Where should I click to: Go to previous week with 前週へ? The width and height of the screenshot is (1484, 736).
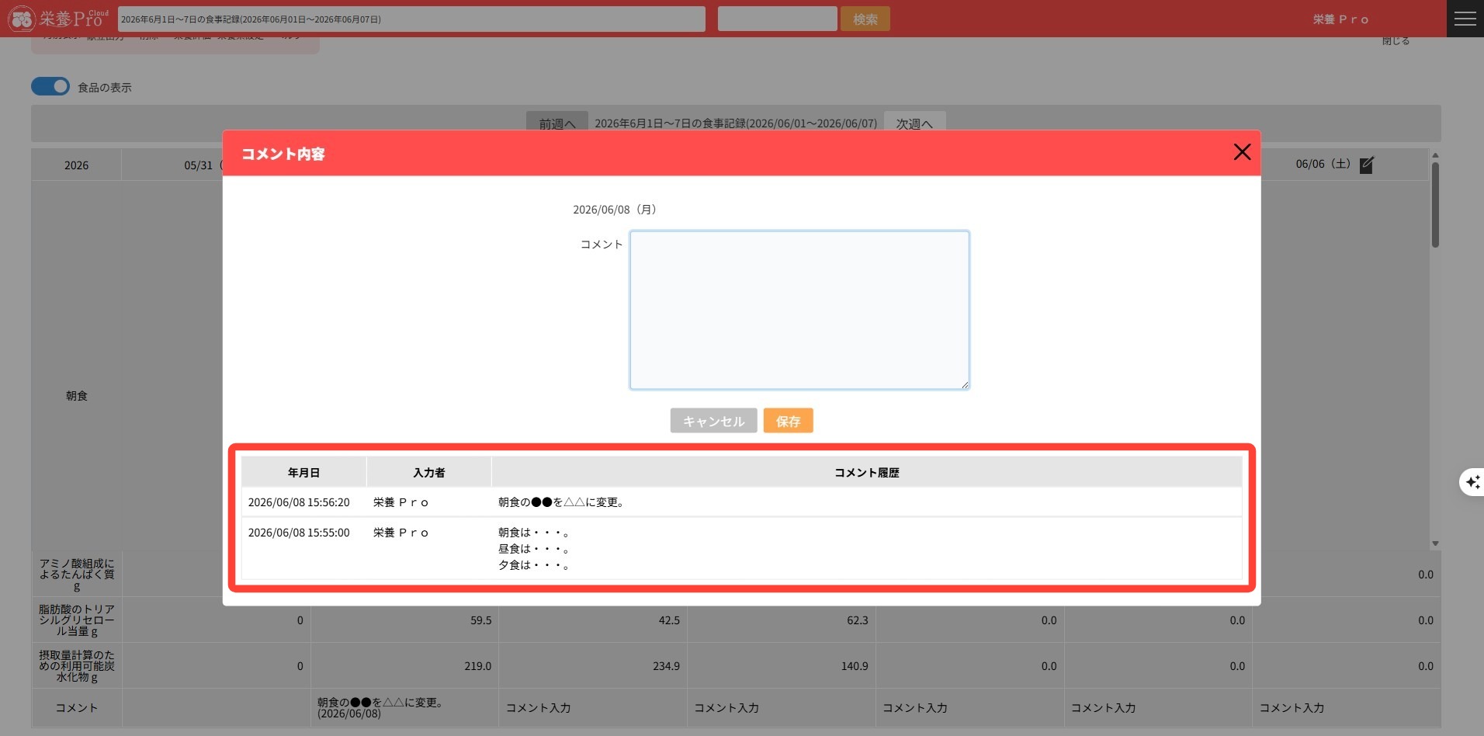[x=557, y=123]
